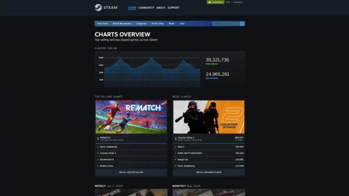
Task: Click the players online chart
Action: [149, 72]
